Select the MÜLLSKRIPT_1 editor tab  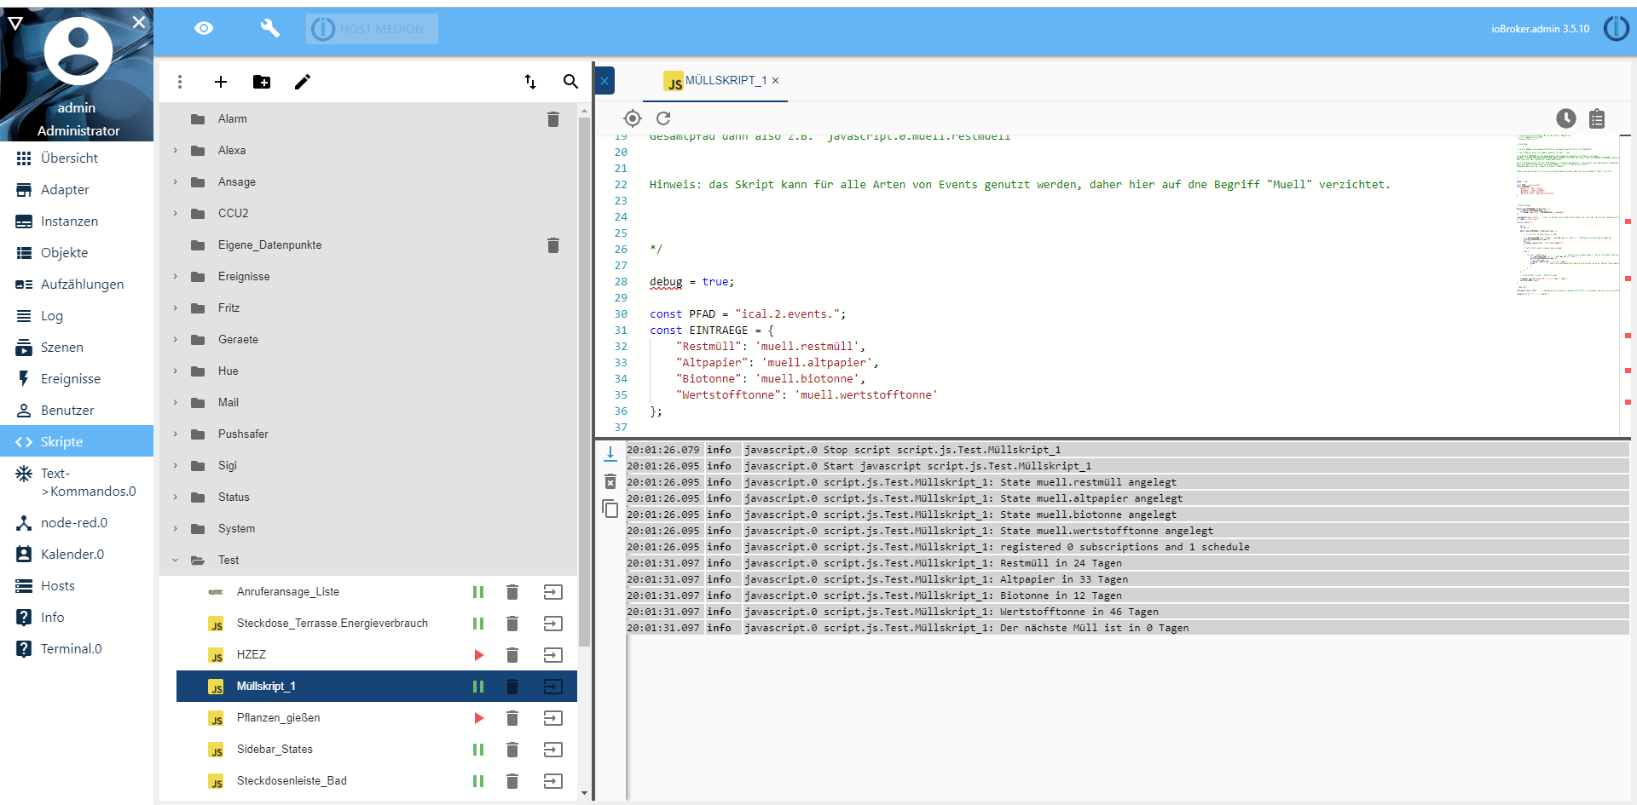pos(716,81)
